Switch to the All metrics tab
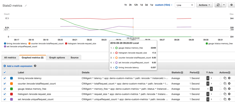 pos(10,57)
